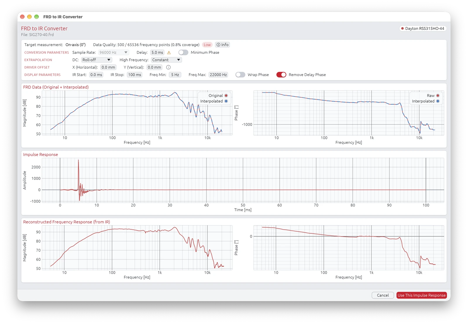Image resolution: width=468 pixels, height=324 pixels.
Task: Click the Original legend red dot
Action: coord(226,96)
